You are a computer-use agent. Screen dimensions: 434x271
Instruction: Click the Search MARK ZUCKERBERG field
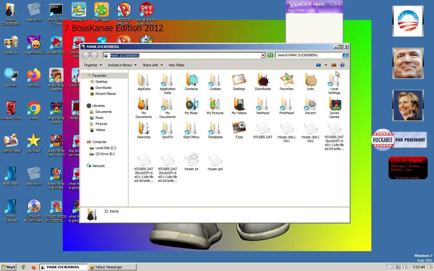tap(309, 55)
